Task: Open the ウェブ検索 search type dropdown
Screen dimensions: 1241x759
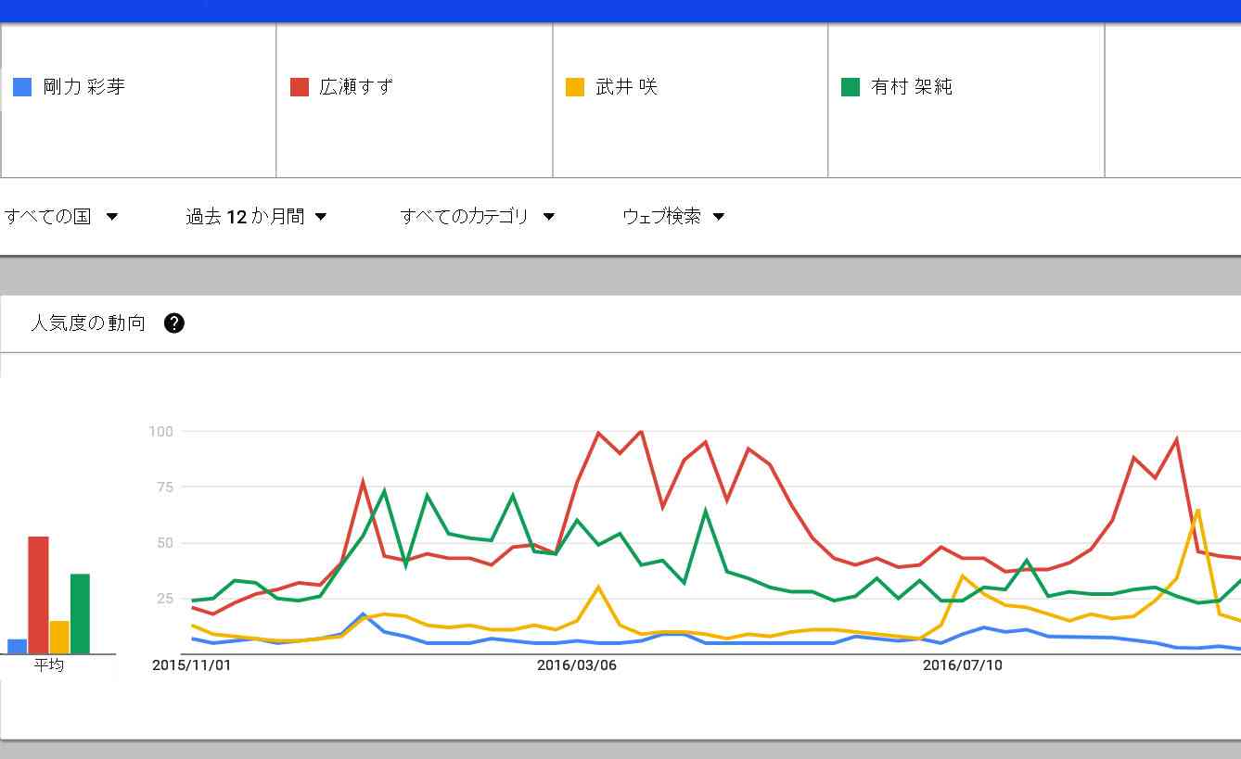Action: (673, 217)
